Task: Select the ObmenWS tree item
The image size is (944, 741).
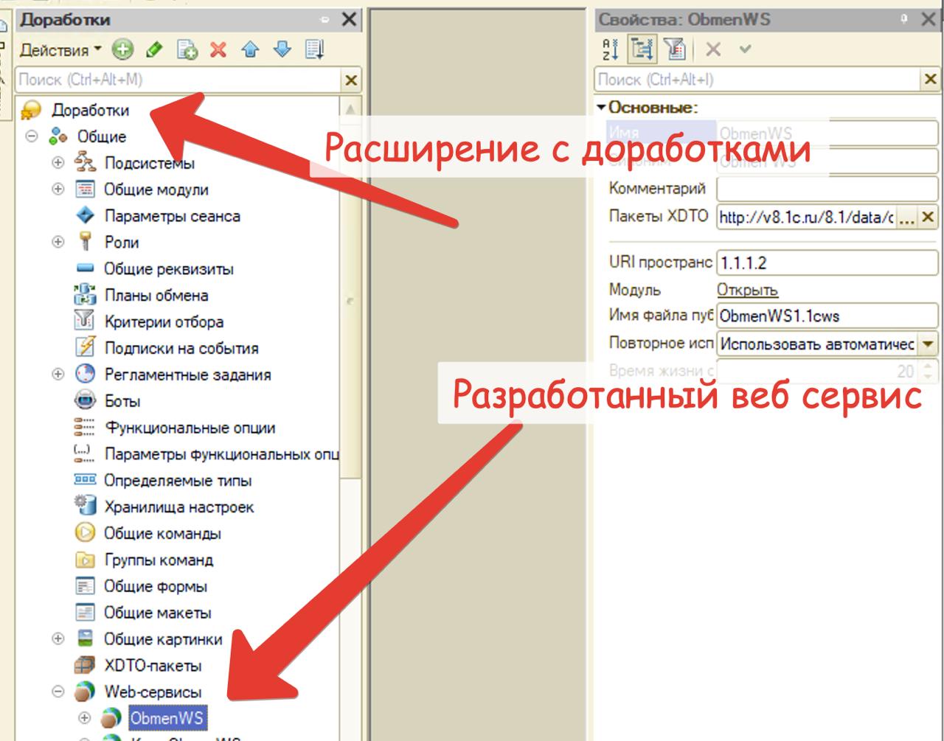Action: point(166,718)
